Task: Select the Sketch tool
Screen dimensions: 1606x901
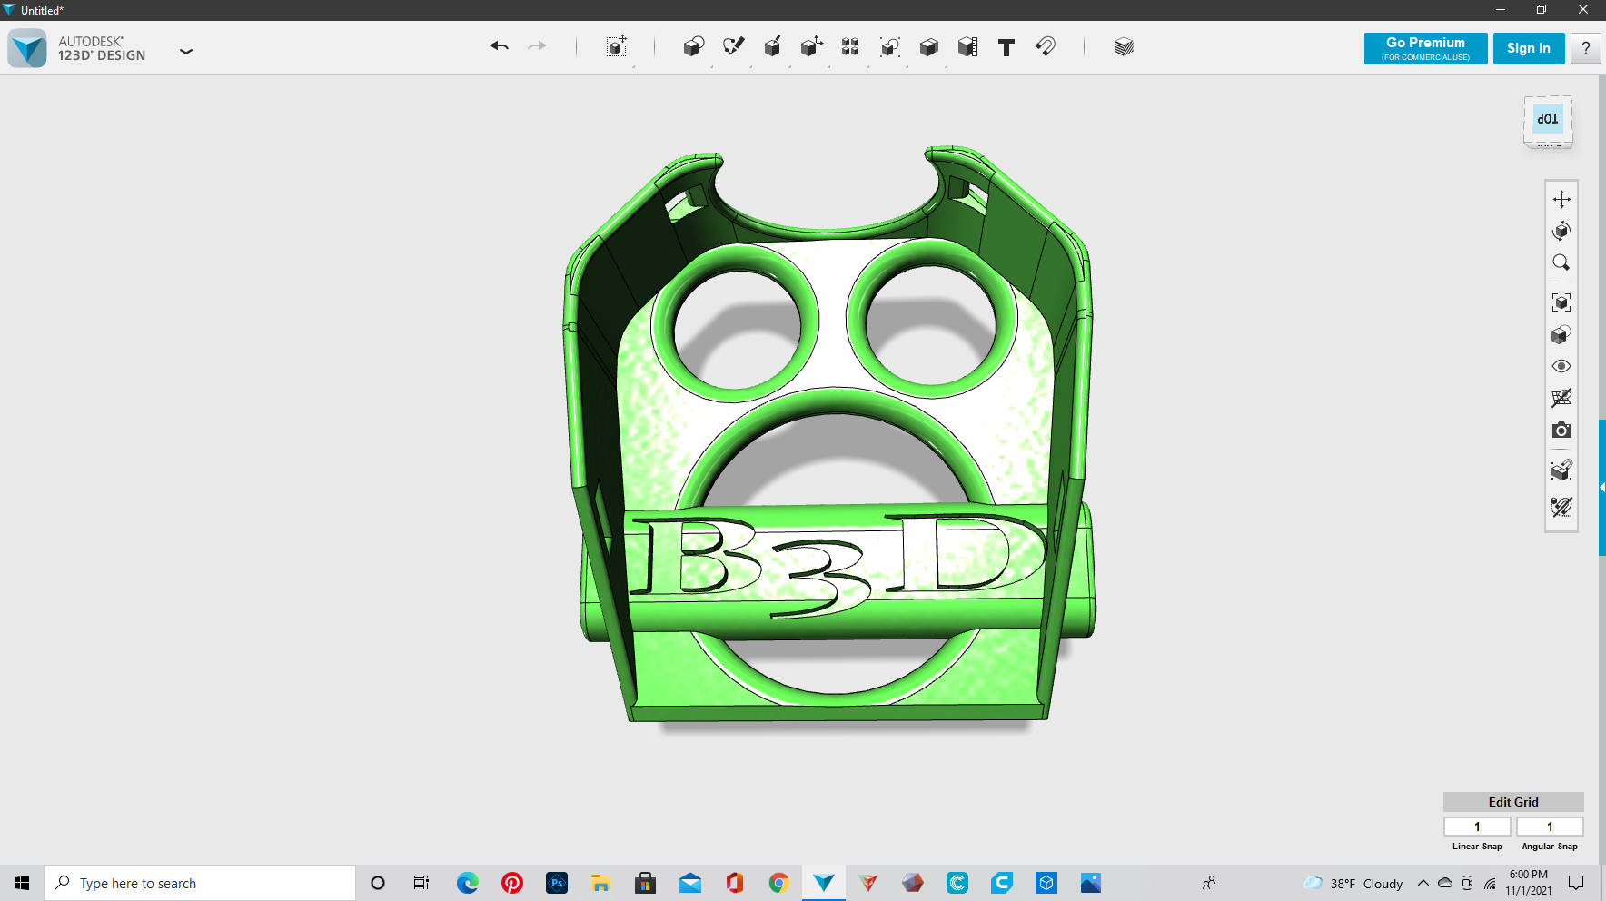Action: (734, 47)
